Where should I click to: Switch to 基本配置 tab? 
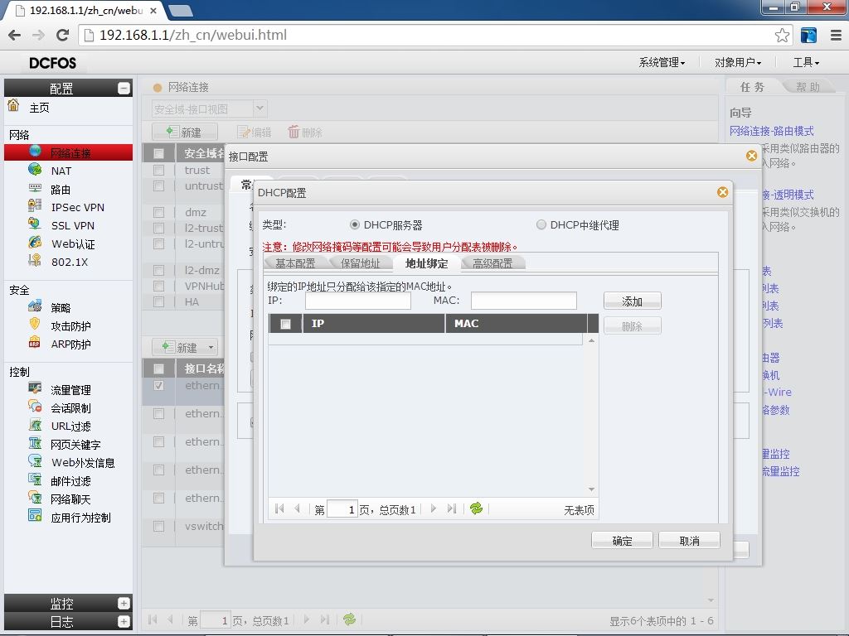click(295, 263)
